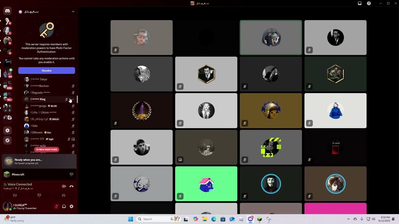This screenshot has width=399, height=224.
Task: Open File Explorer from the taskbar
Action: coord(204,219)
